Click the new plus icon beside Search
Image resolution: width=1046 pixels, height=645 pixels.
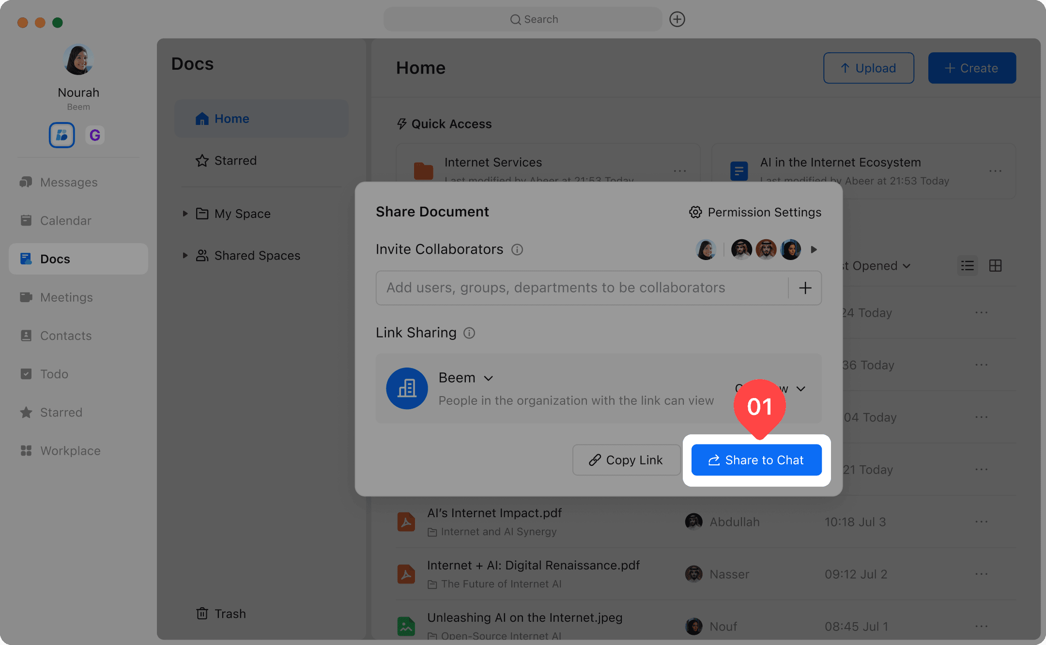[x=677, y=19]
